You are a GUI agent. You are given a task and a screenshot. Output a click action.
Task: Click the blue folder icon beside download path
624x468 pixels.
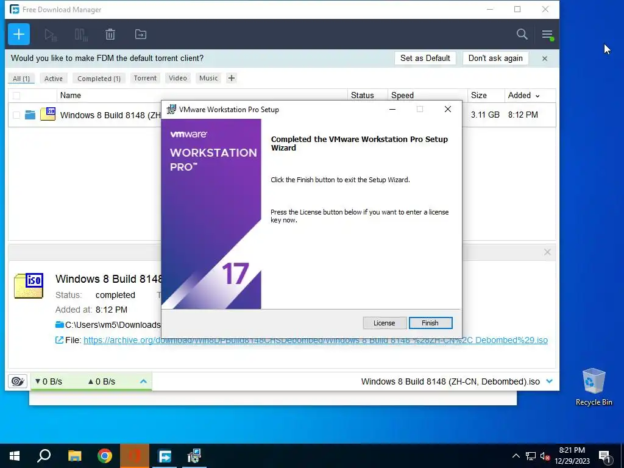(x=60, y=324)
